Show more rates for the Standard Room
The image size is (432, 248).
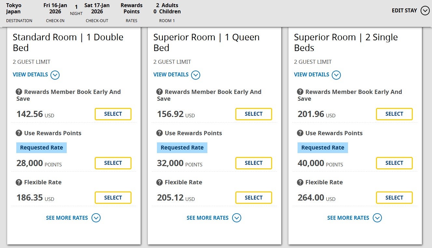pyautogui.click(x=73, y=218)
